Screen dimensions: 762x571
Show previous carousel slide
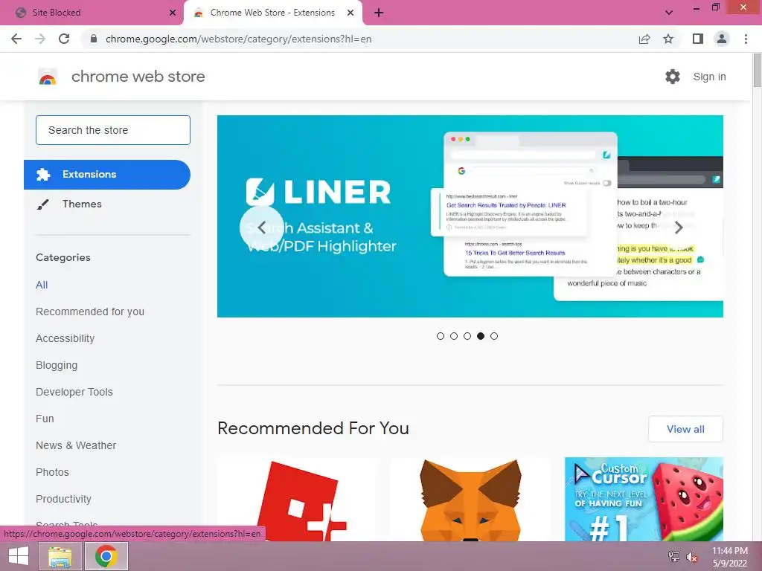(261, 228)
